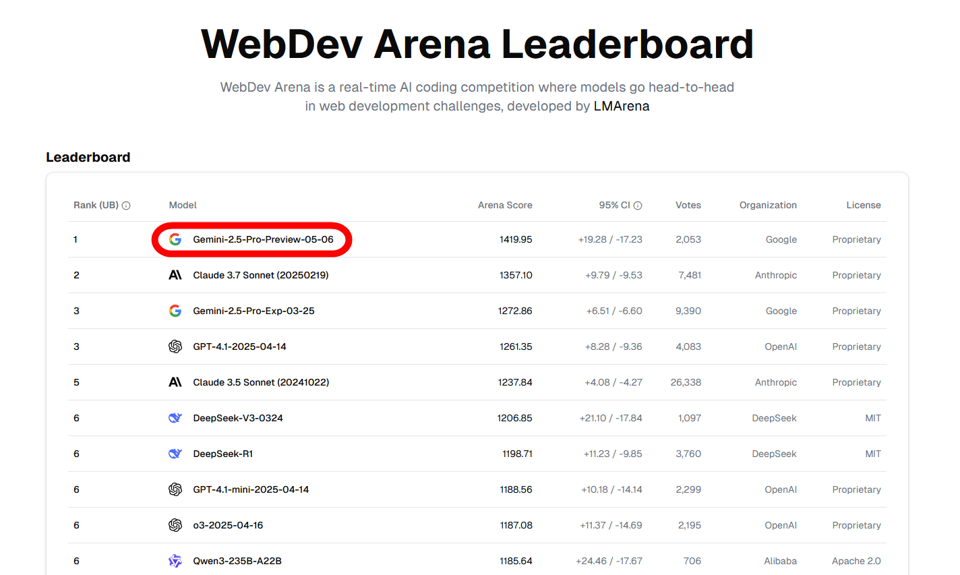Click the MIT license in the DeepSeek-R1 row
The width and height of the screenshot is (960, 575).
point(873,454)
